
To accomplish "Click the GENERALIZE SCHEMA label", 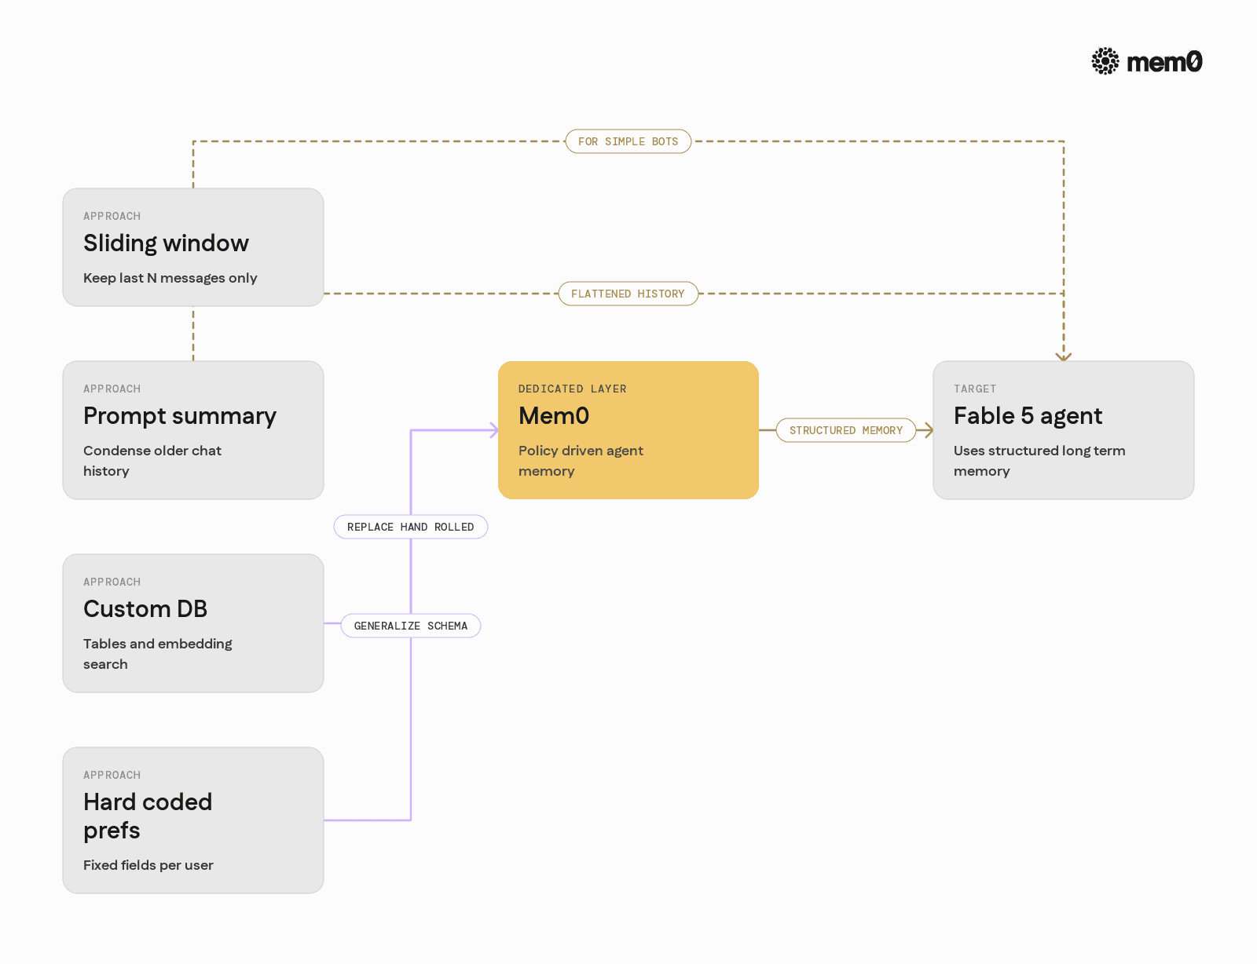I will [411, 626].
